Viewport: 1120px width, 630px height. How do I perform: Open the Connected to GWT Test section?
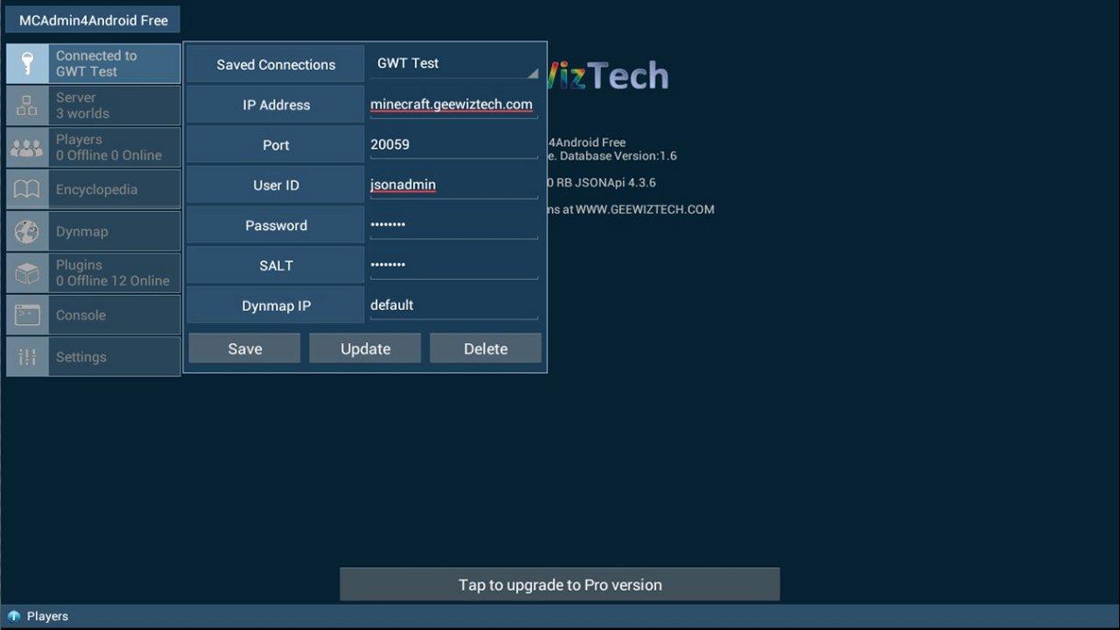coord(94,64)
